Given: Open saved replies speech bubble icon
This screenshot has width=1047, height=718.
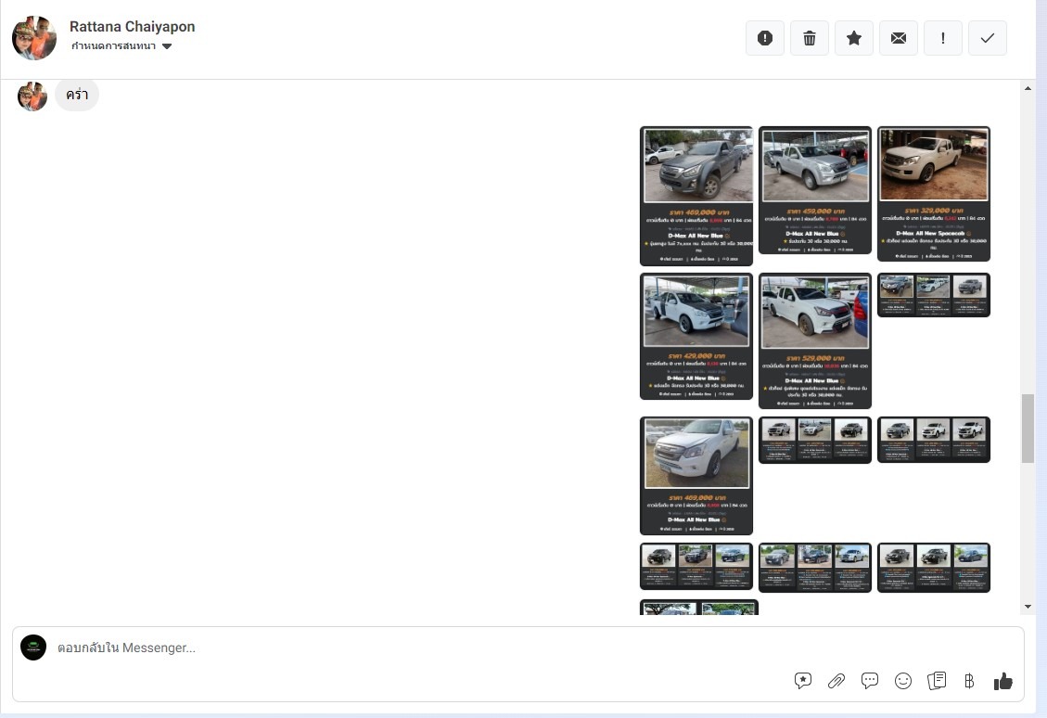Looking at the screenshot, I should click(x=870, y=681).
